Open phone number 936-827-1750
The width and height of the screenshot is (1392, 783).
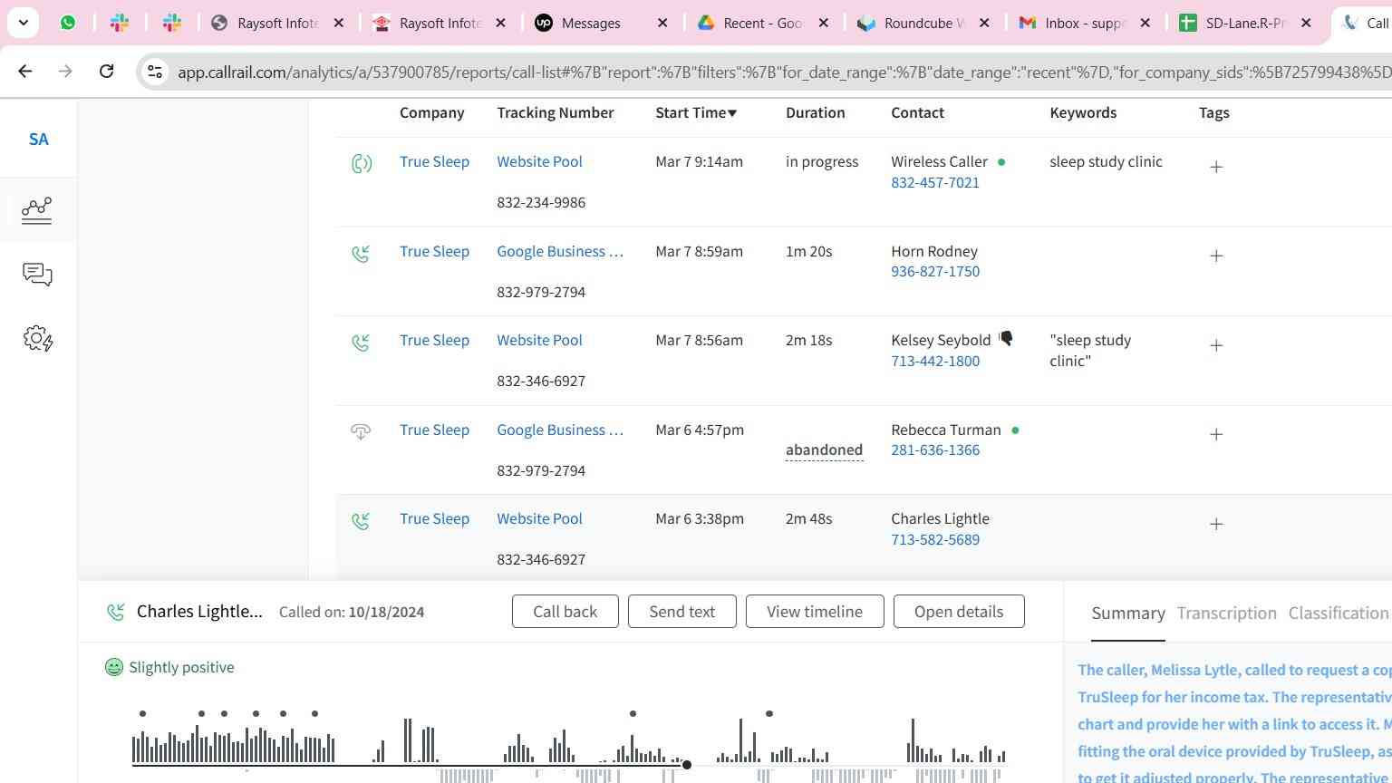pos(934,271)
